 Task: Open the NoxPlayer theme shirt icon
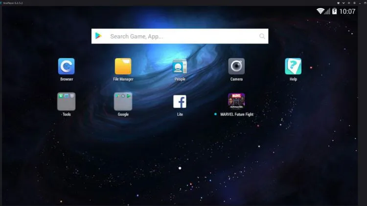point(338,3)
